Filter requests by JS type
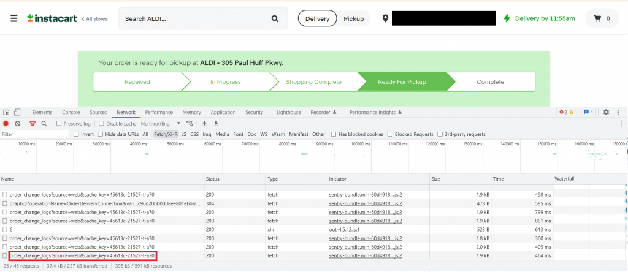 (x=183, y=134)
